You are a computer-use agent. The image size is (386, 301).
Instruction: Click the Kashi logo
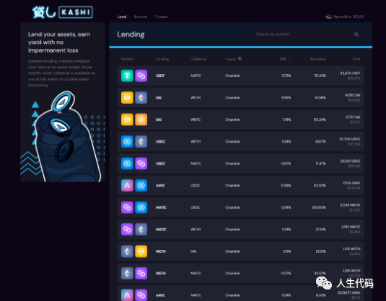tap(63, 12)
